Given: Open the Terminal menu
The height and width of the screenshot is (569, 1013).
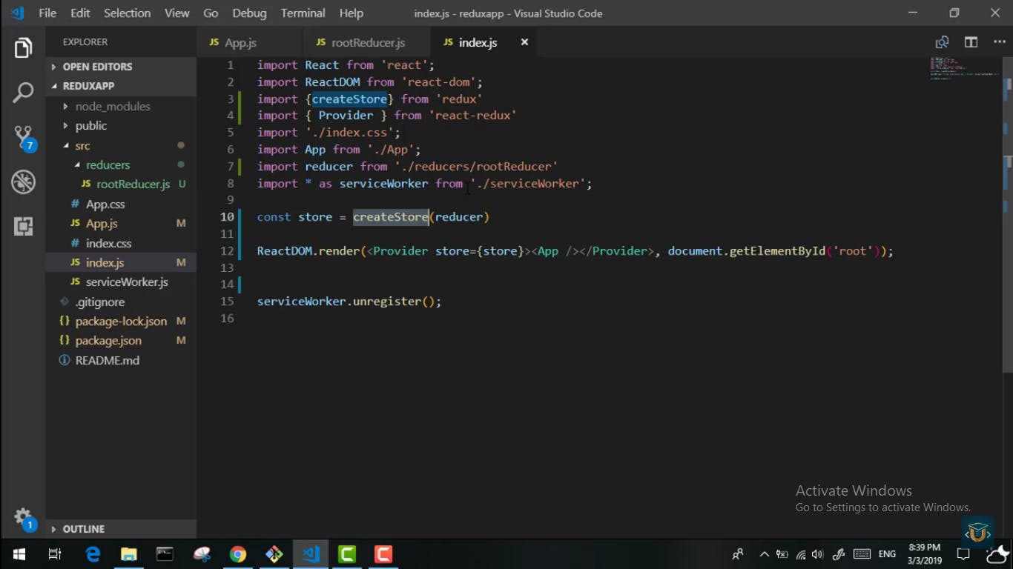Looking at the screenshot, I should point(303,13).
